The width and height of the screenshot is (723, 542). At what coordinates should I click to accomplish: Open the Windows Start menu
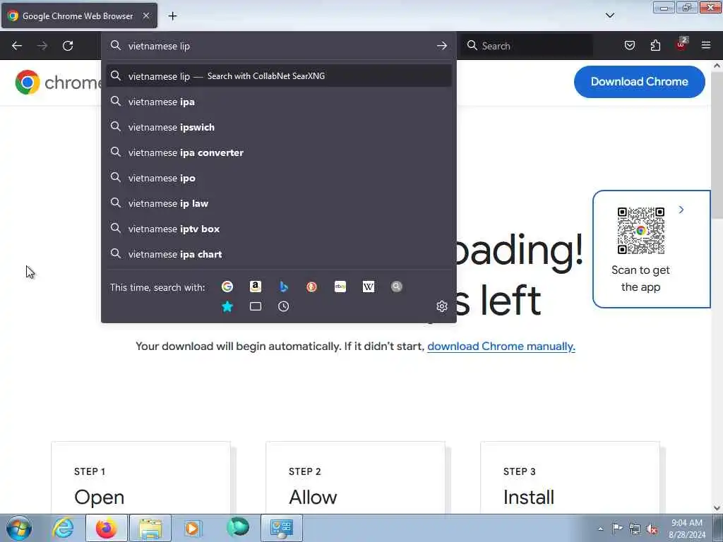(x=19, y=528)
